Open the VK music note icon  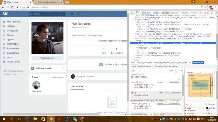coord(79,14)
